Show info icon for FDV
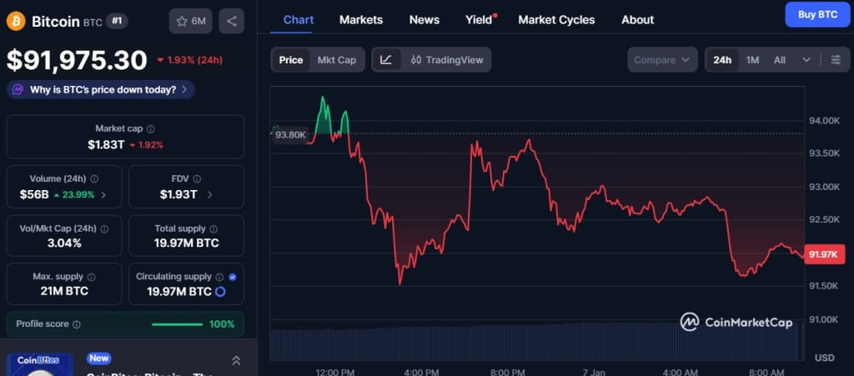 (197, 178)
